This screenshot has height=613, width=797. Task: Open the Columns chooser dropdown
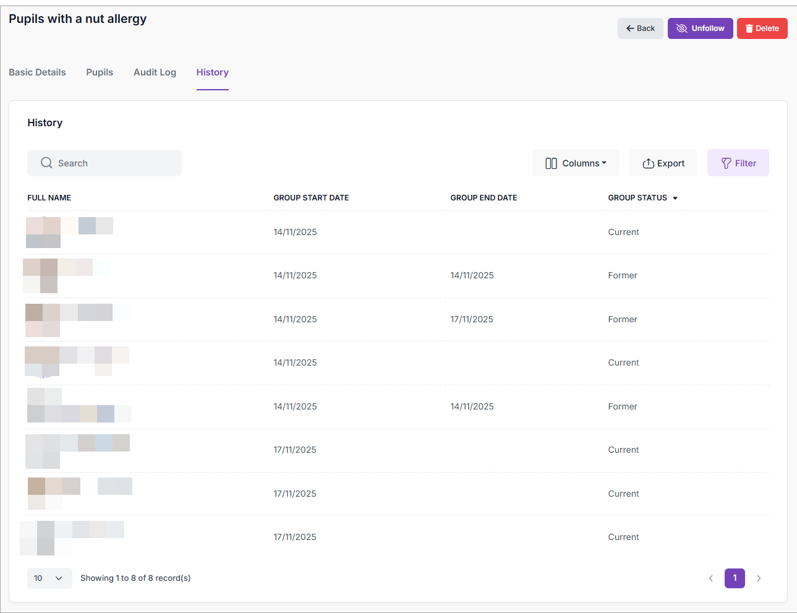[575, 163]
